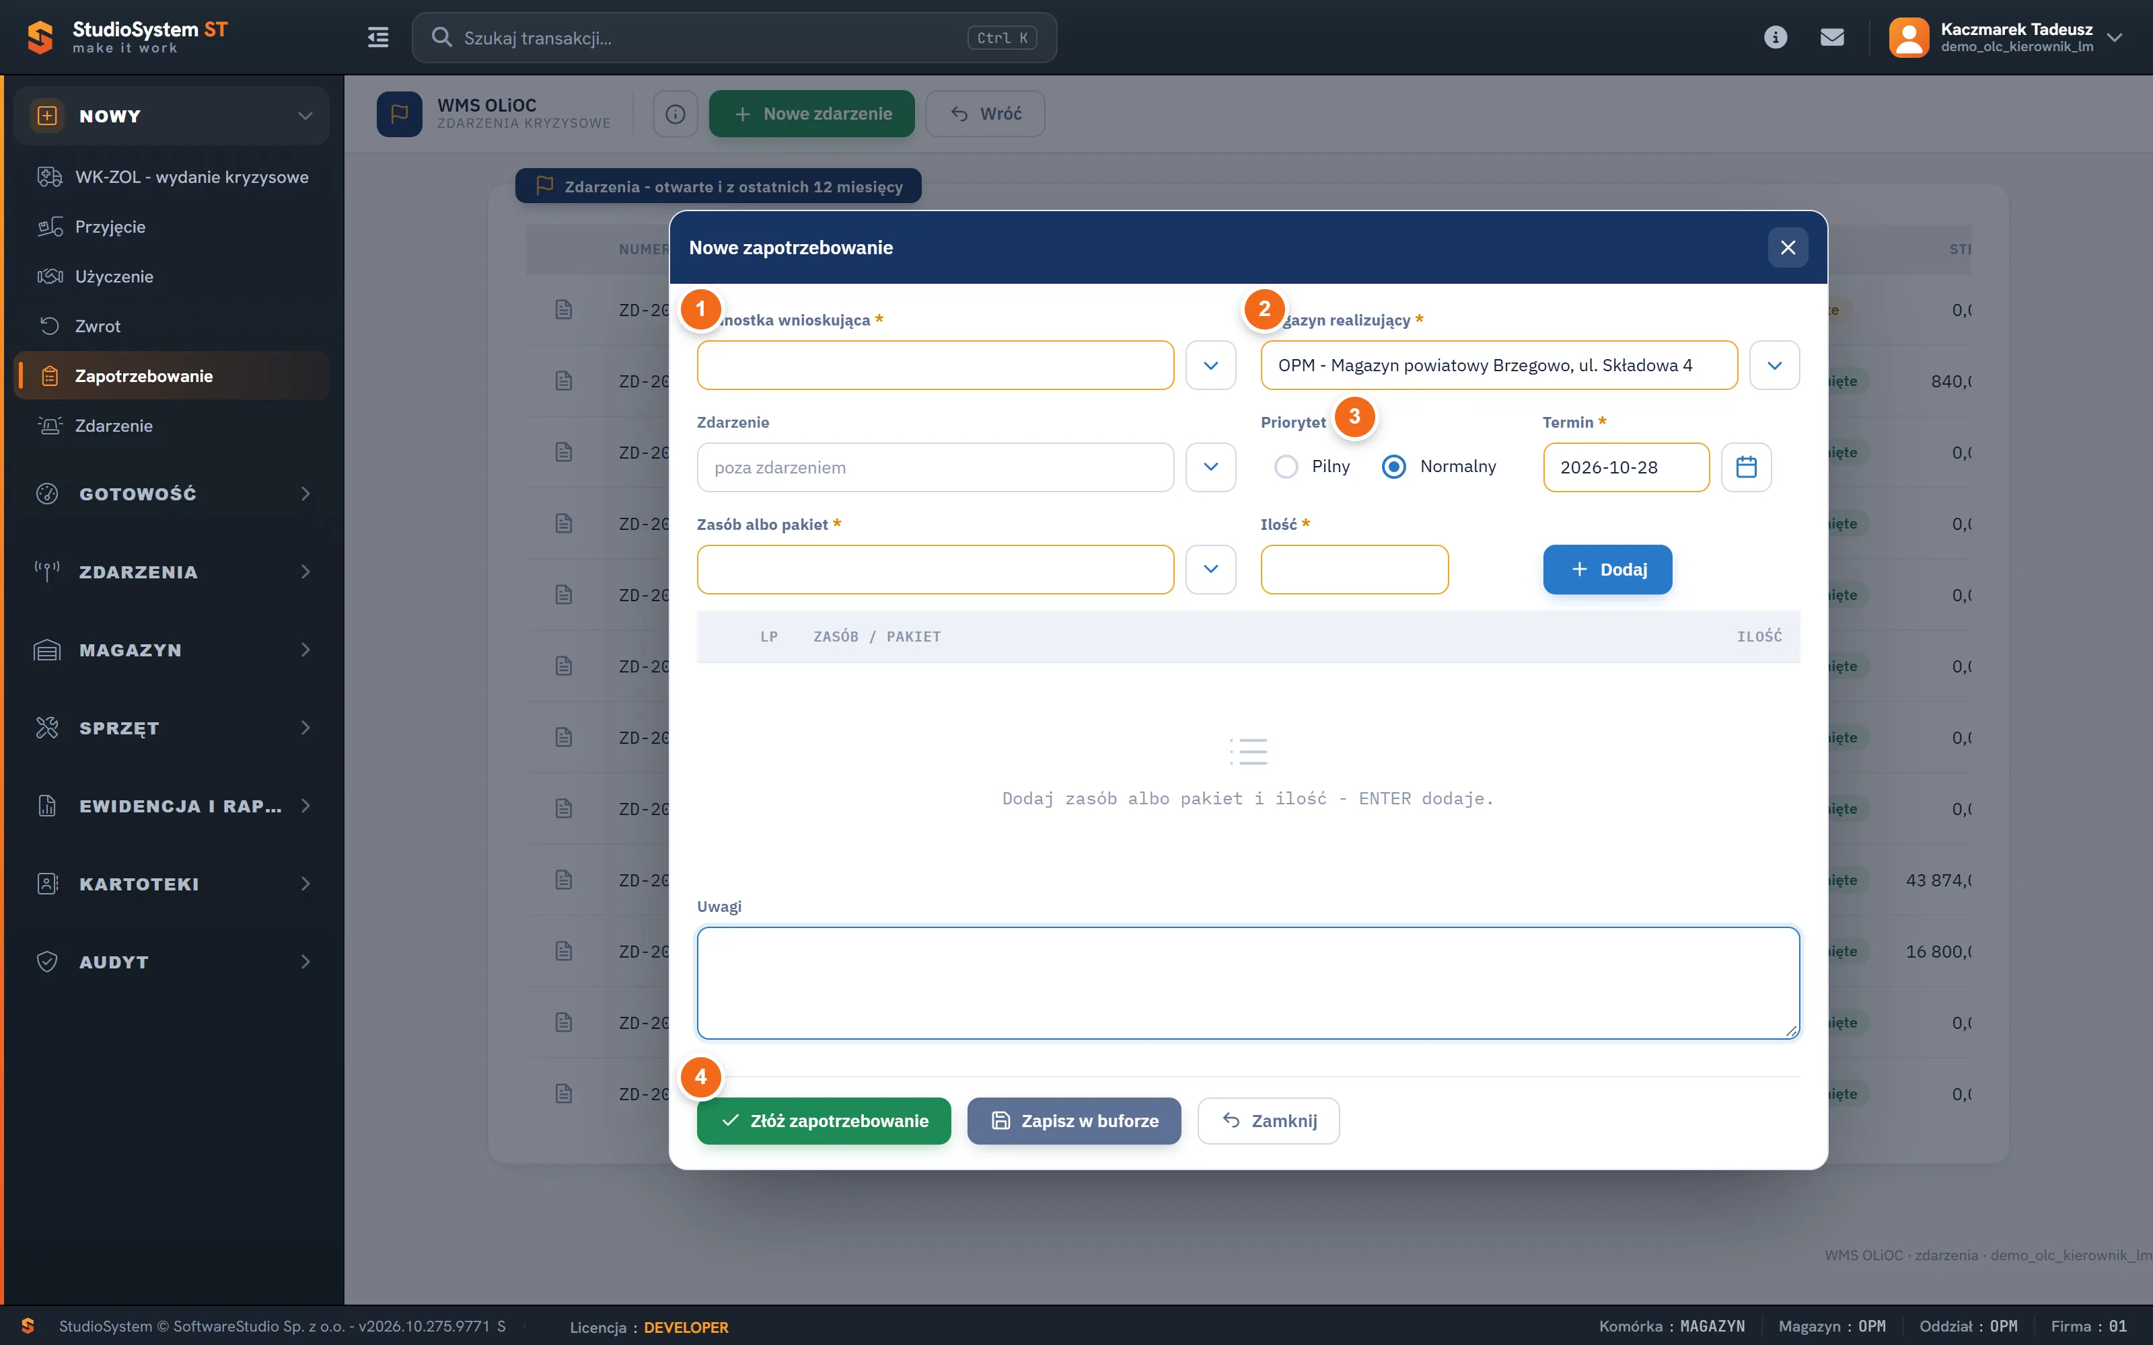
Task: Open the Termin calendar picker icon
Action: 1745,467
